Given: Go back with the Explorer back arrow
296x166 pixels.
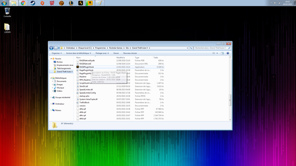Looking at the screenshot, I should (51, 48).
